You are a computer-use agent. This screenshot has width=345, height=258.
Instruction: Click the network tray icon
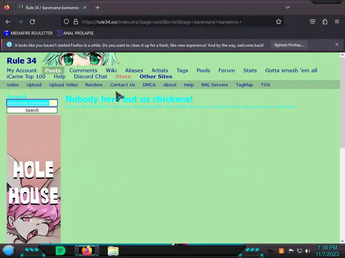300,251
